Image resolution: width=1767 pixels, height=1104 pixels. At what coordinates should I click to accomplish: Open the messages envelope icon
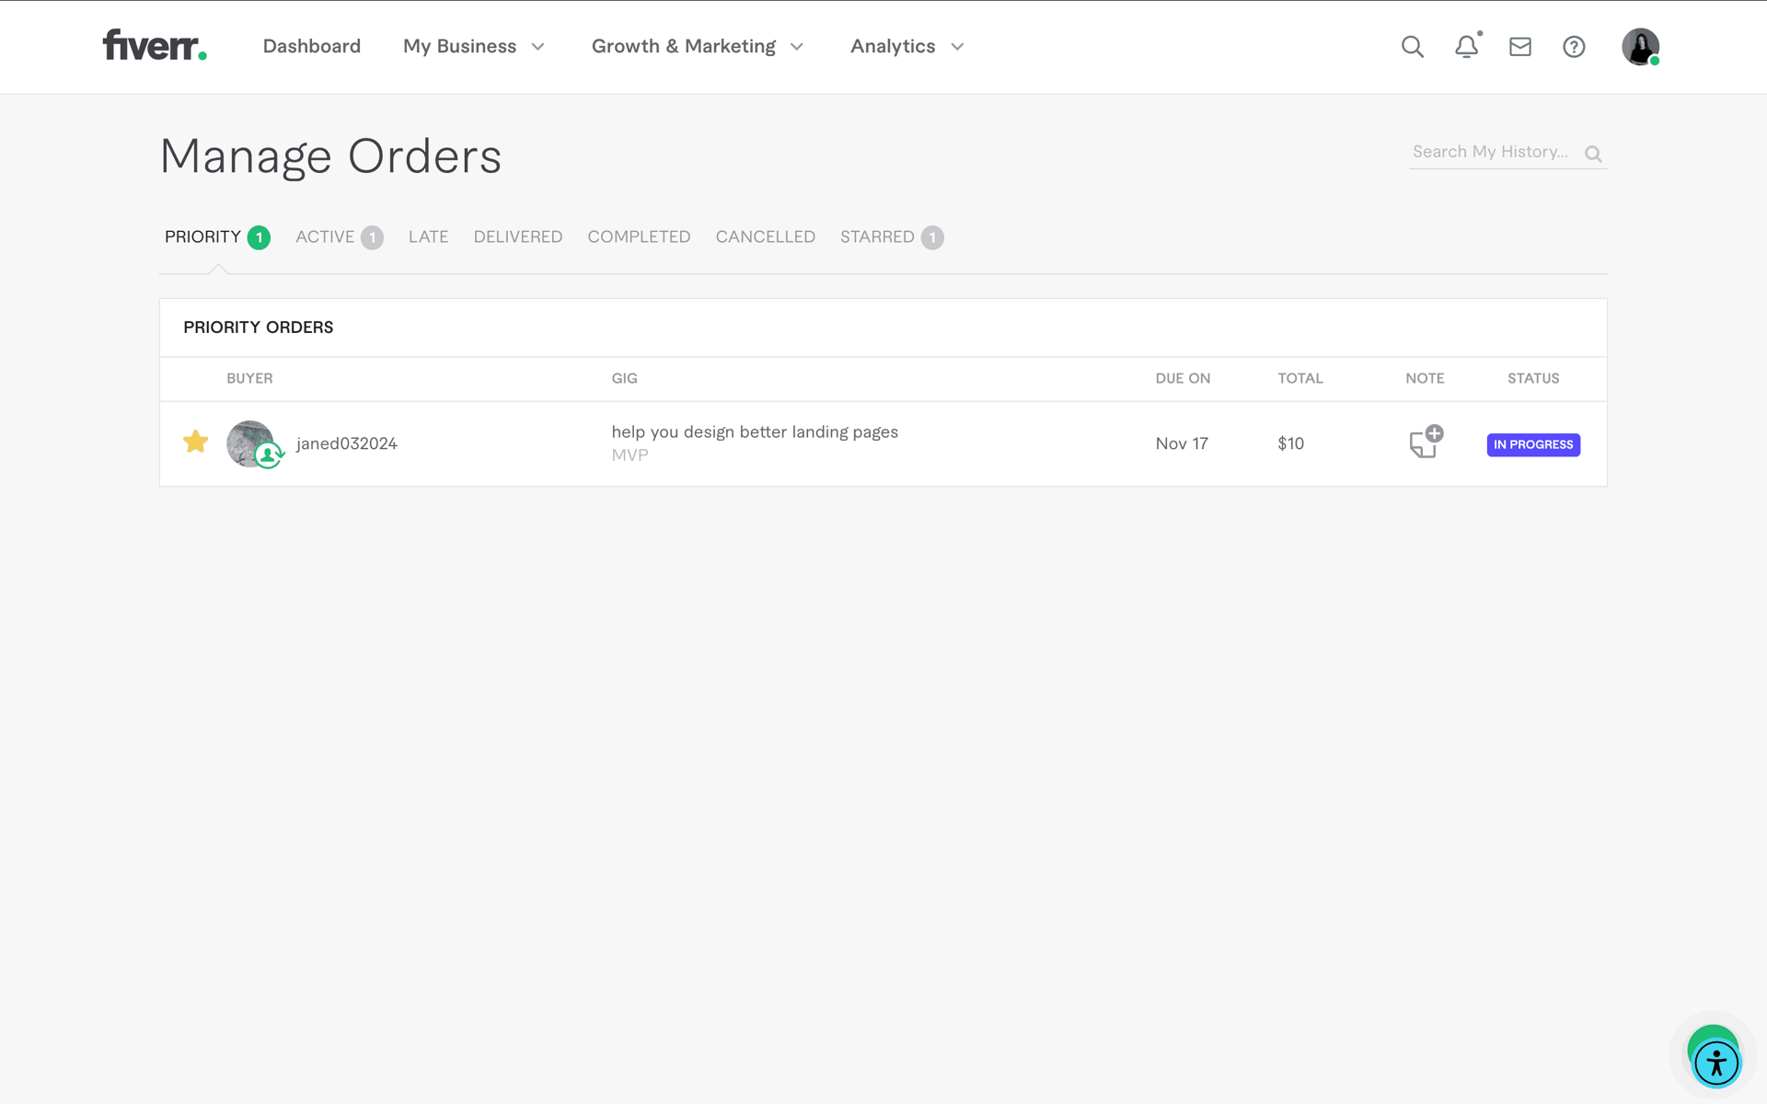click(x=1520, y=47)
